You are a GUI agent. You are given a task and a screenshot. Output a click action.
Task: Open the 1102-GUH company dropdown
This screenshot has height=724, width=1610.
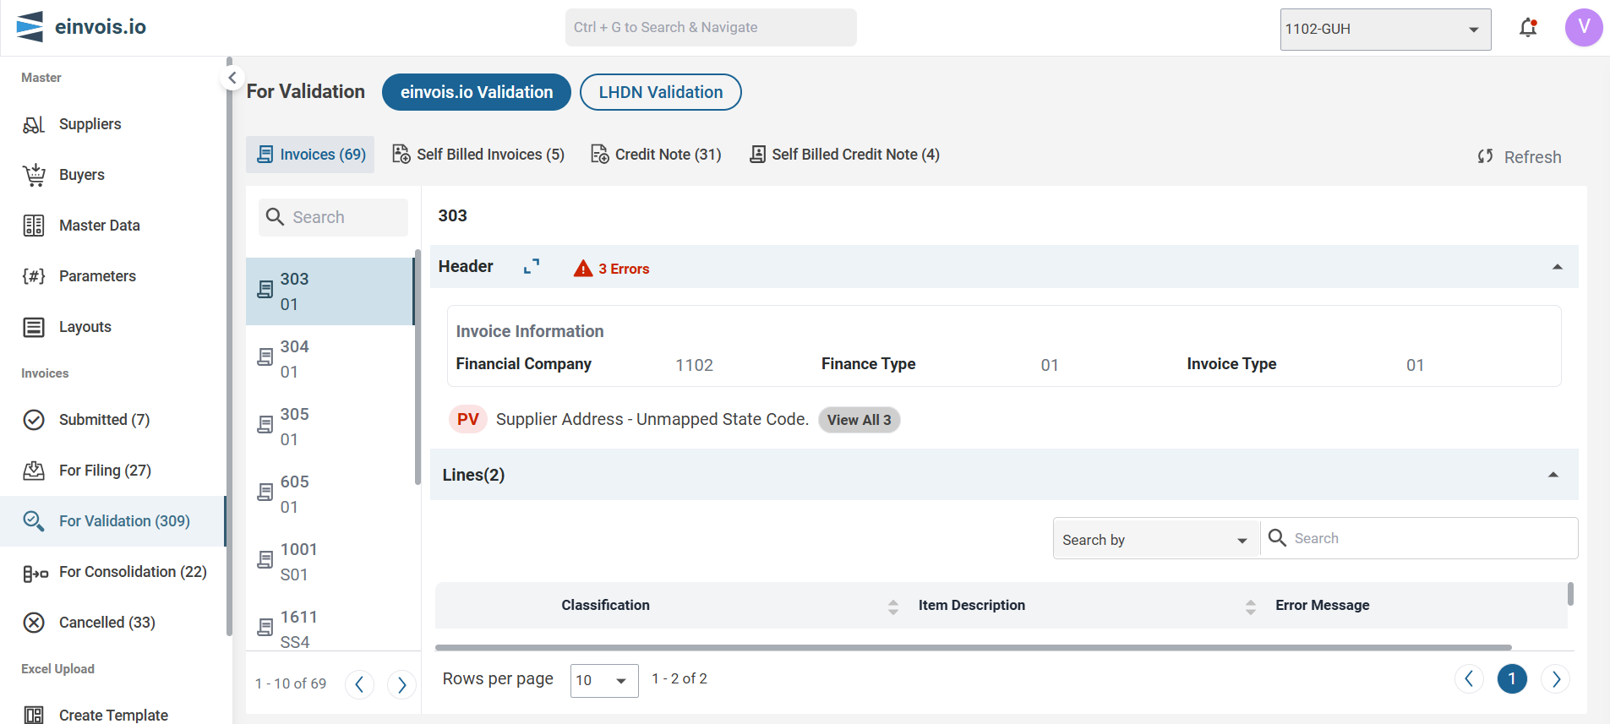1385,30
